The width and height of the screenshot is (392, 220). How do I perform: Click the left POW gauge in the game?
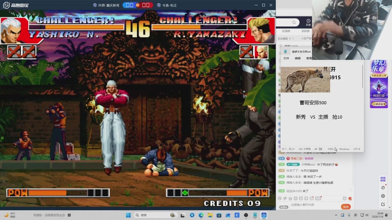(58, 193)
